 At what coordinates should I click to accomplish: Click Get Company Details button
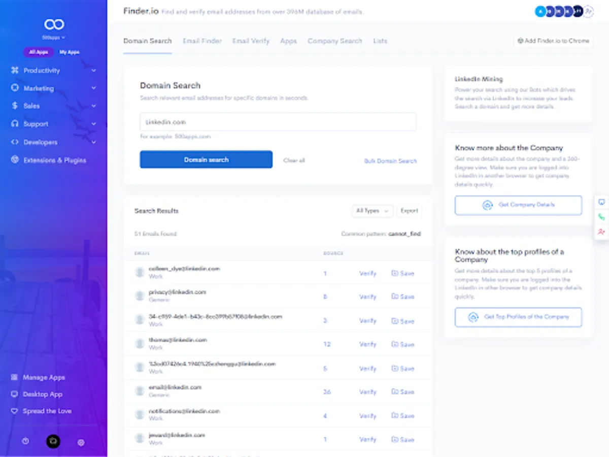tap(518, 205)
